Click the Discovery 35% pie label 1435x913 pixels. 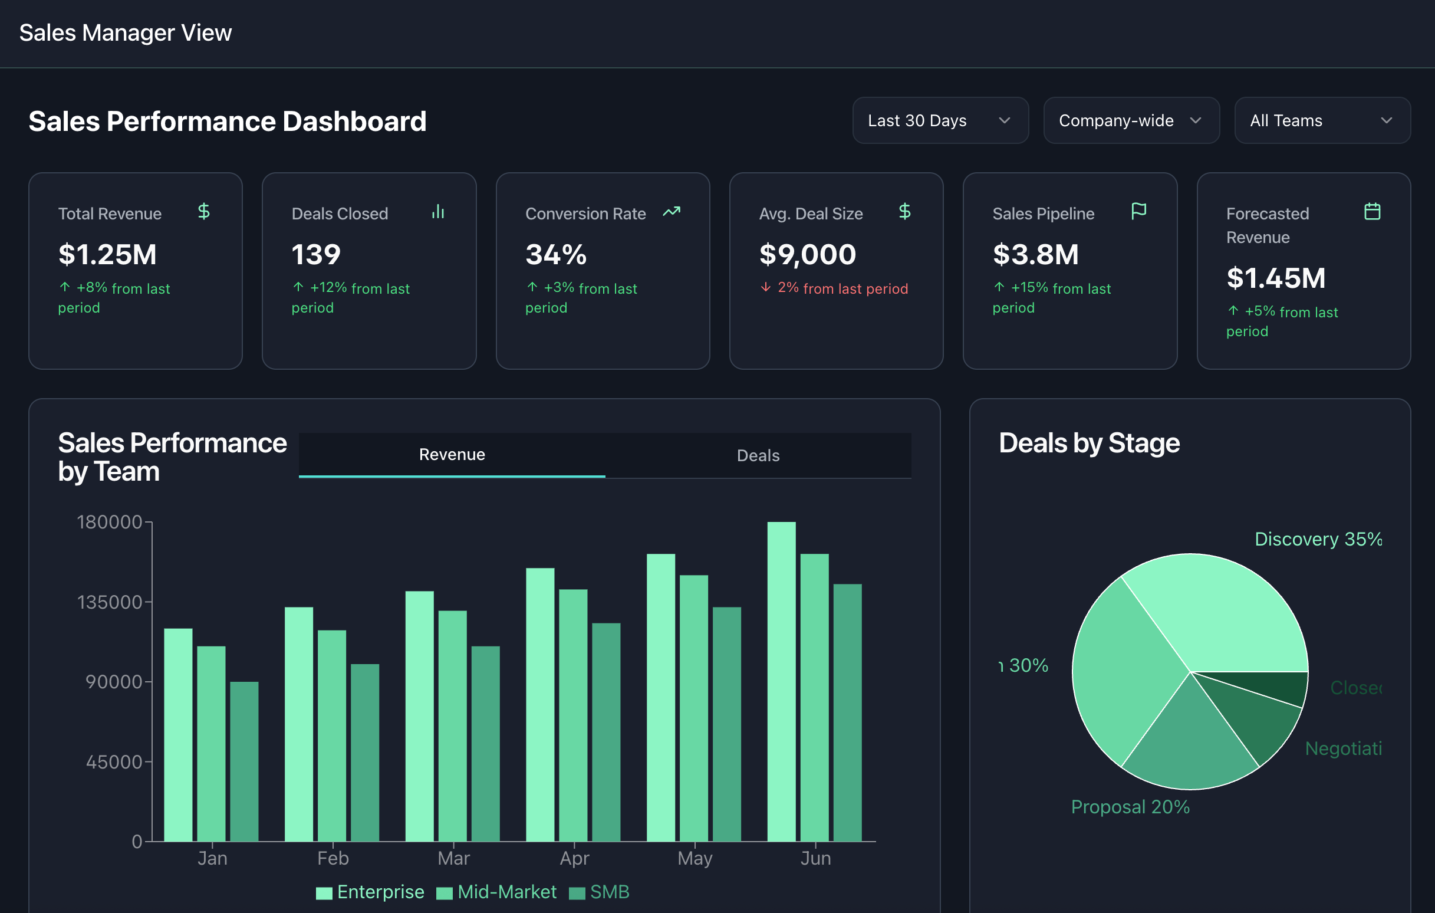(1318, 539)
